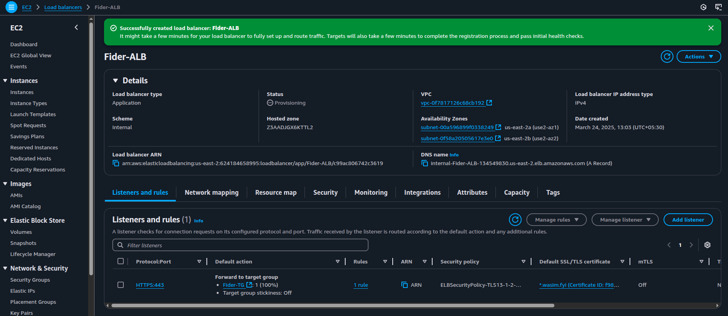The image size is (728, 316).
Task: Open the AWS settings hexagon icon
Action: click(703, 7)
